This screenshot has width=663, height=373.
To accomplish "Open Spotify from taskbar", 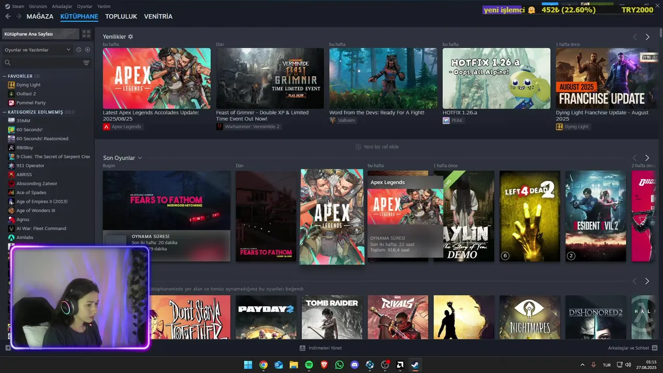I will 309,365.
